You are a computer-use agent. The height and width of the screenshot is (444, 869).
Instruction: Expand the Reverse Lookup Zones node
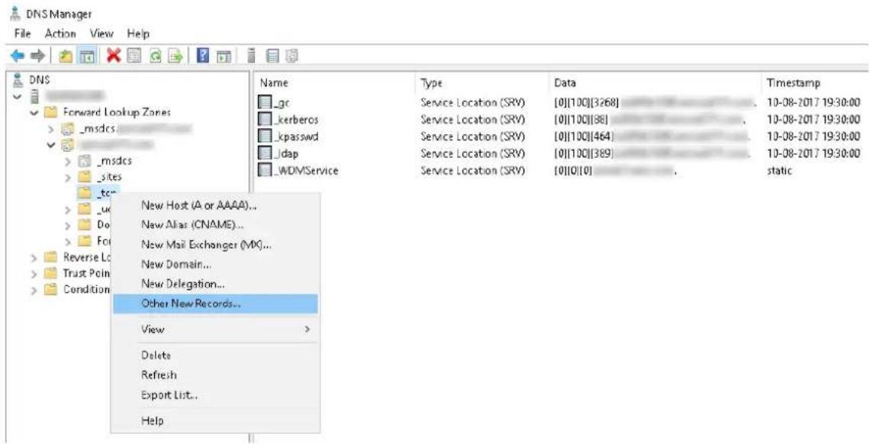(x=34, y=257)
